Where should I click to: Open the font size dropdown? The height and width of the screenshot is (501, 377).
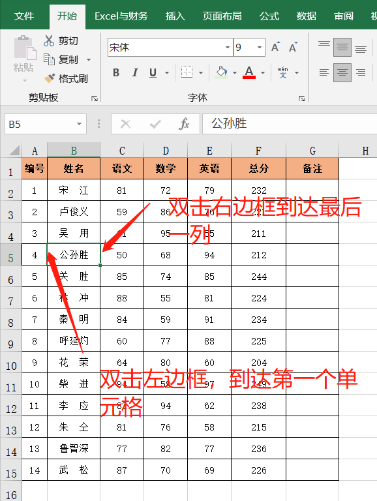pos(260,47)
